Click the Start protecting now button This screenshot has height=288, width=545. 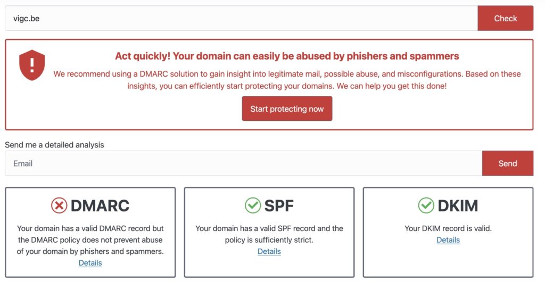tap(287, 109)
